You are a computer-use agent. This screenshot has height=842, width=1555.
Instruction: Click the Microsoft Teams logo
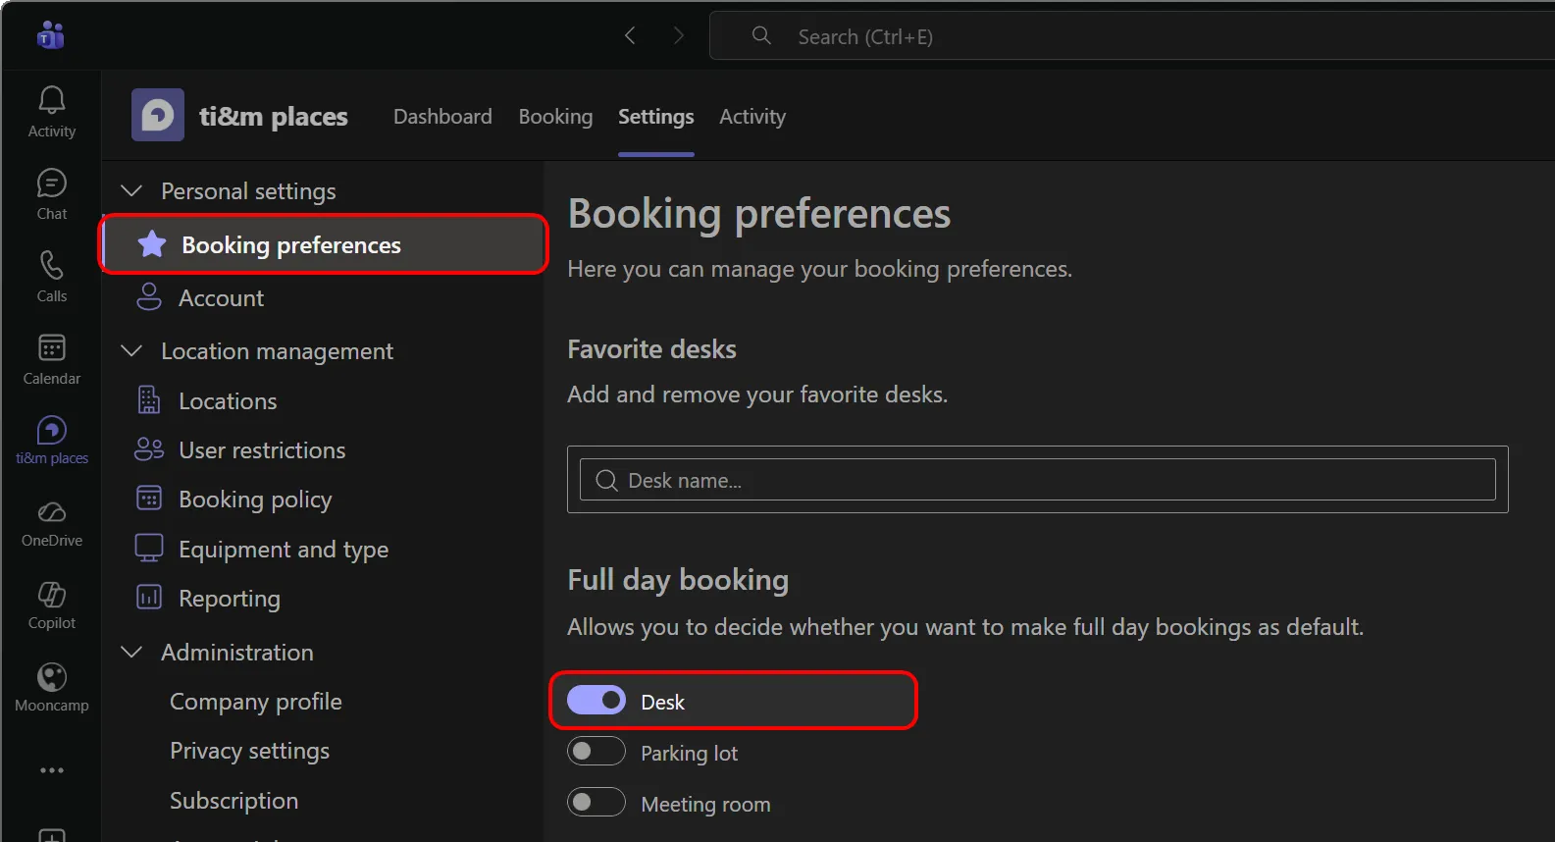50,36
